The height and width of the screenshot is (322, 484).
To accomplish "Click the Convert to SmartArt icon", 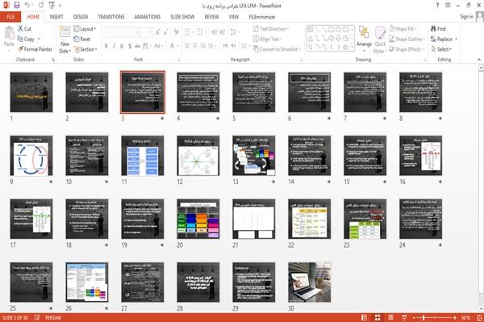I will point(256,49).
